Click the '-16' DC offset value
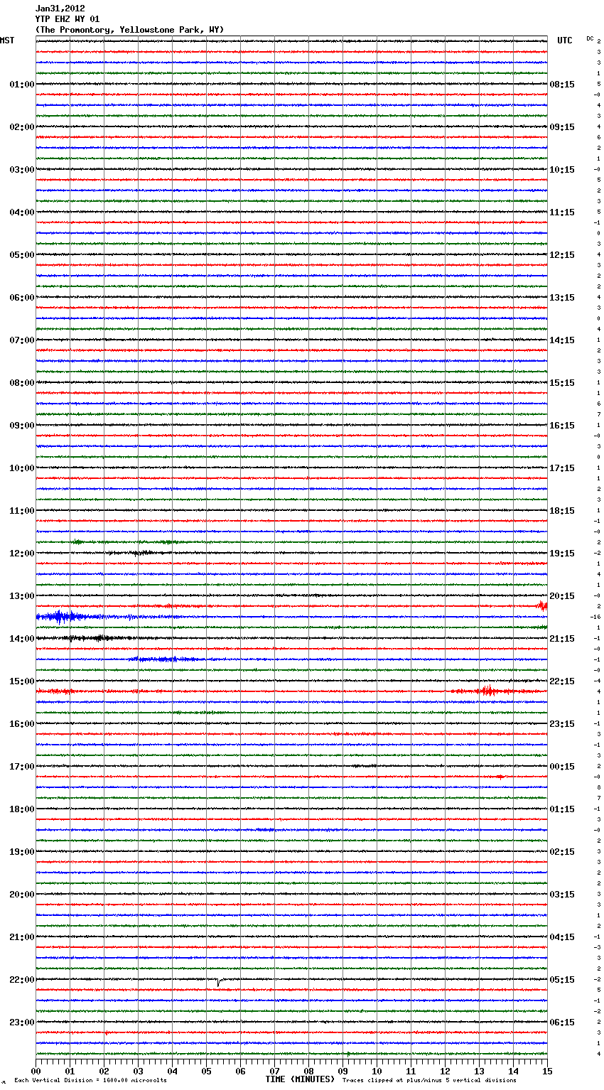 pyautogui.click(x=595, y=617)
